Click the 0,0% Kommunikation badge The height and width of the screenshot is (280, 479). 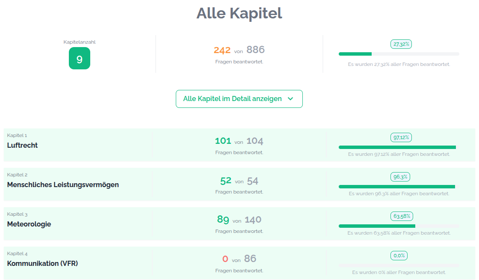click(x=399, y=256)
